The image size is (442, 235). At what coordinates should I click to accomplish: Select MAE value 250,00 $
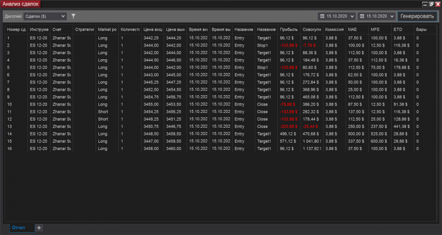(x=356, y=127)
